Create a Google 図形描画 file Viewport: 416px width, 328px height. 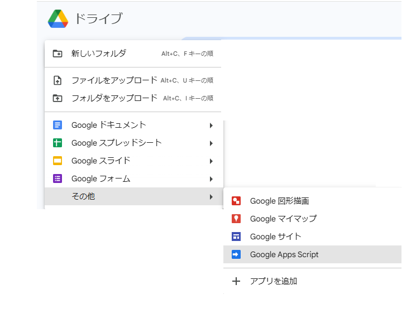point(312,201)
